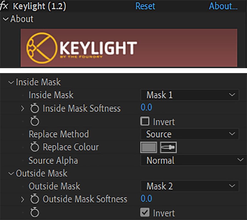
Task: Click the Inside Mask Softness label
Action: click(82, 109)
